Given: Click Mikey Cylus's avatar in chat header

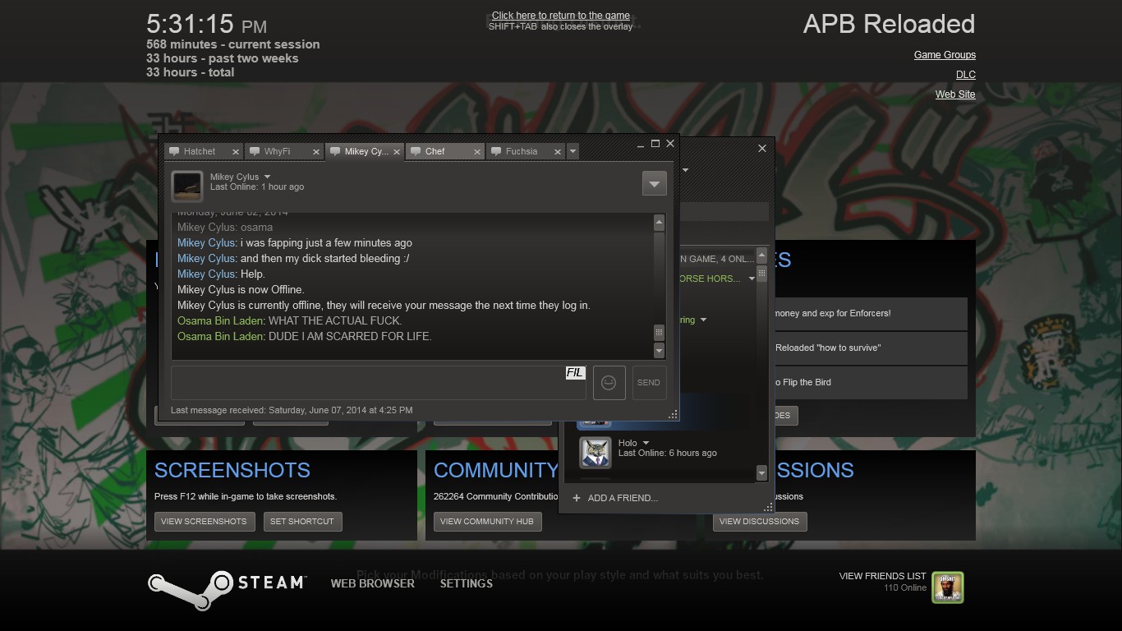Looking at the screenshot, I should click(187, 186).
